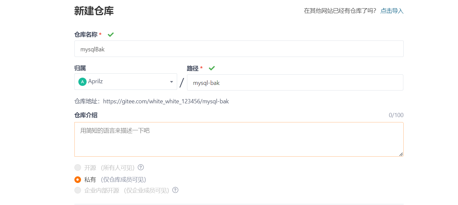The width and height of the screenshot is (458, 205).
Task: Click the 路径 field containing mysql-bak
Action: [295, 82]
